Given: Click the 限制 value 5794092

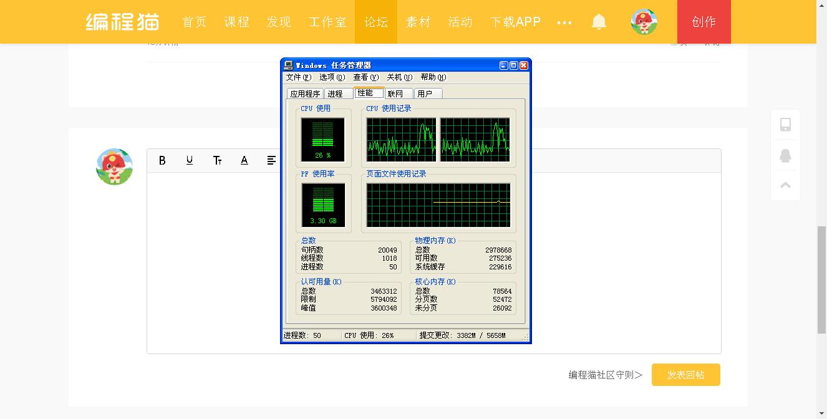Looking at the screenshot, I should coord(384,299).
